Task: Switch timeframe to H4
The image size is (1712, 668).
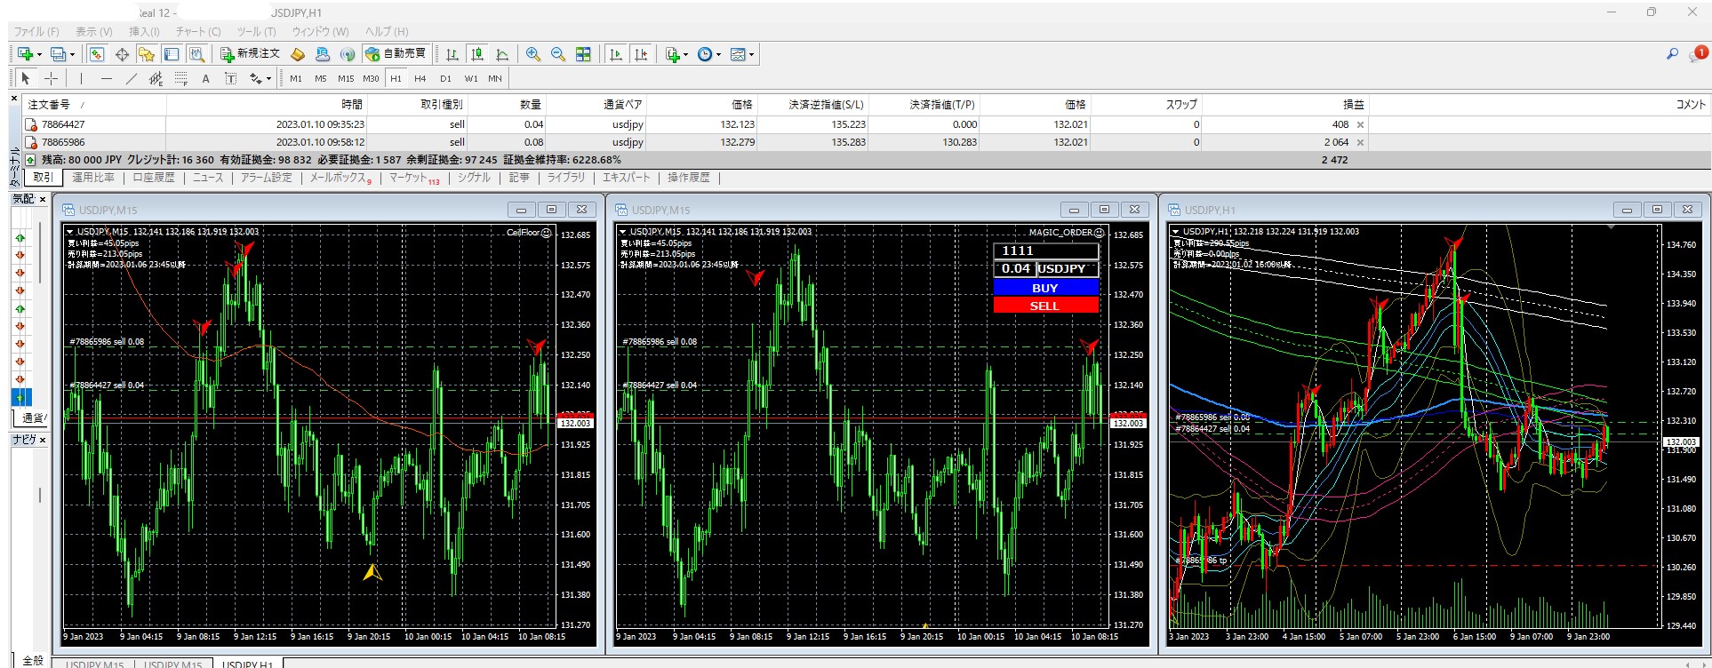Action: point(420,78)
